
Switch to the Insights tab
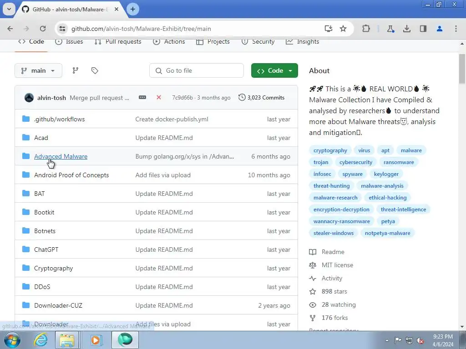(x=303, y=42)
